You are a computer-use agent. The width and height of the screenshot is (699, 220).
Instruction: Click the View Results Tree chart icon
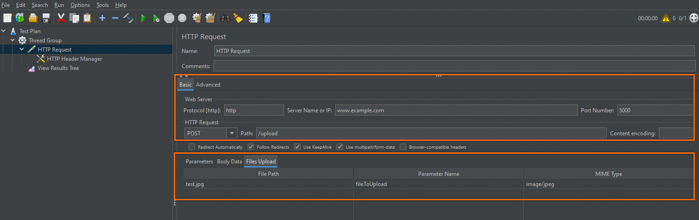pyautogui.click(x=31, y=68)
